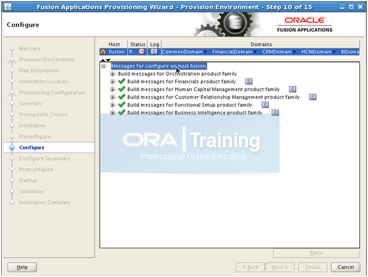Expand Human Capital Management messages node
This screenshot has width=368, height=277.
(112, 89)
